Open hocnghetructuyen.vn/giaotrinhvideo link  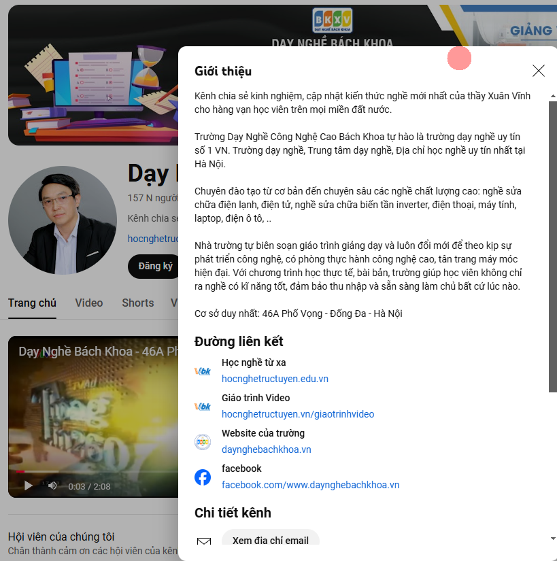[x=298, y=414]
